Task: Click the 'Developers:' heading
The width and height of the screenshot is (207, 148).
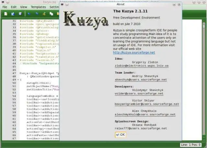Action: click(x=124, y=87)
